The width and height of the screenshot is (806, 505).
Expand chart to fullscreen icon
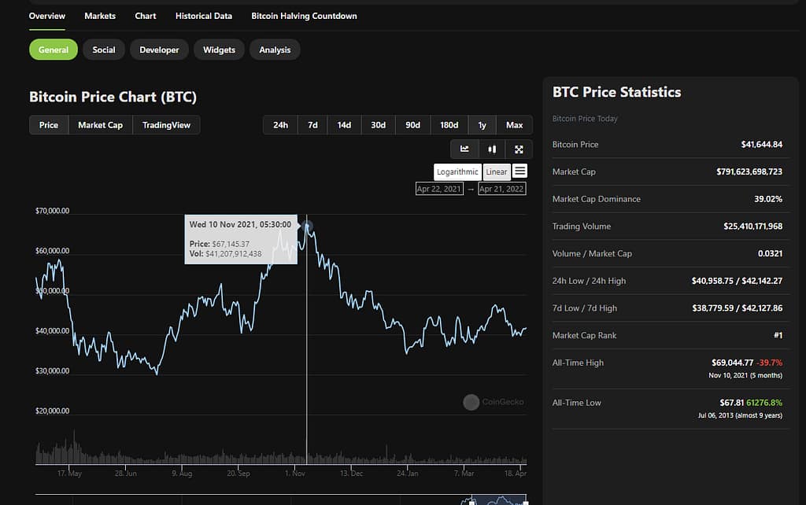(x=519, y=149)
